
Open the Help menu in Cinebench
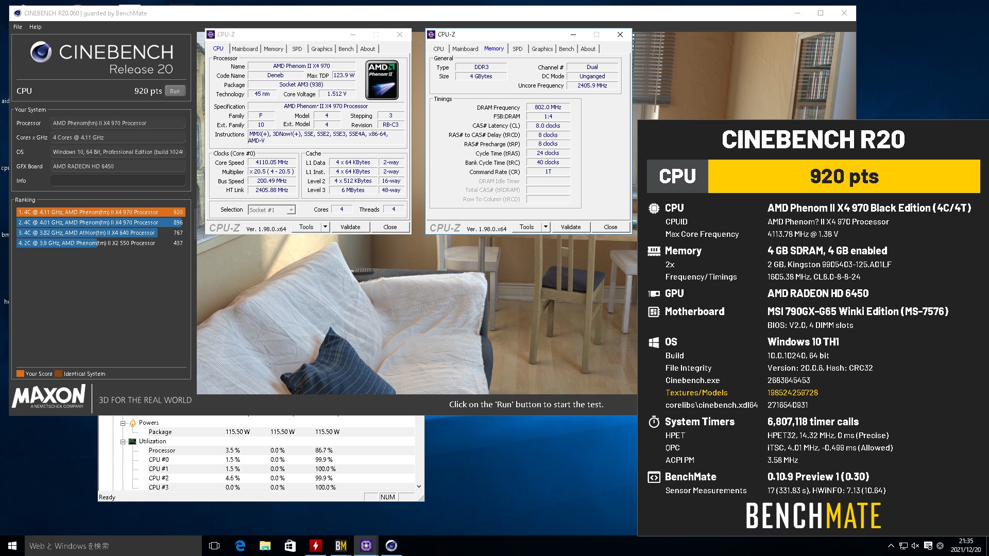[35, 27]
